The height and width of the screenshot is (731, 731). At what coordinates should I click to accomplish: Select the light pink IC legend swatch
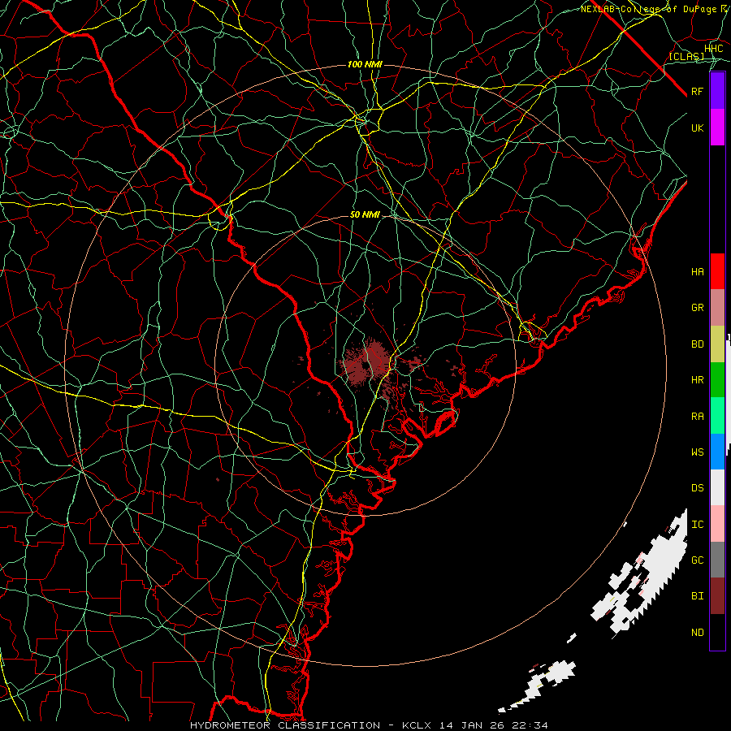pyautogui.click(x=717, y=524)
